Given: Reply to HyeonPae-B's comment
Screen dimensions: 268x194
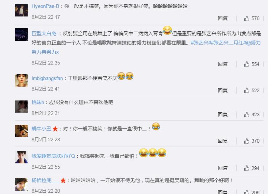Looking at the screenshot, I should [223, 18].
